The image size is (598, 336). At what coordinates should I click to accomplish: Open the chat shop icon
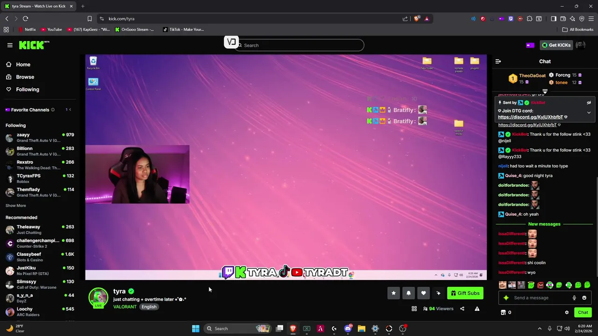click(503, 313)
